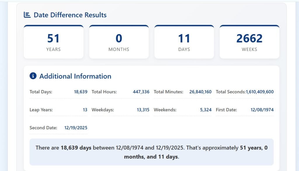Select the Total Seconds value 1,610,409,600
Screen dimensions: 299x171
pyautogui.click(x=259, y=92)
